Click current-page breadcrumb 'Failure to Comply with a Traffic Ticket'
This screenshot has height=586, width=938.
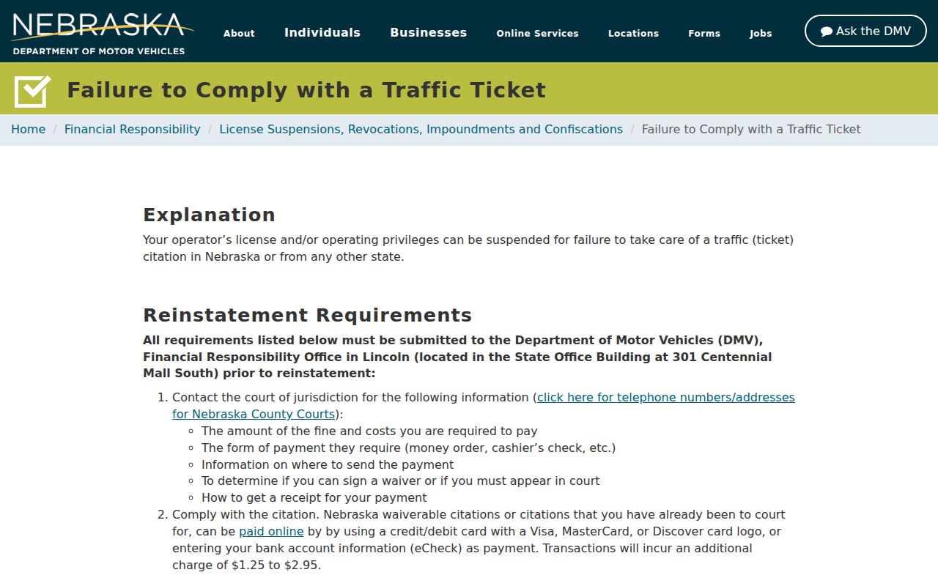751,129
